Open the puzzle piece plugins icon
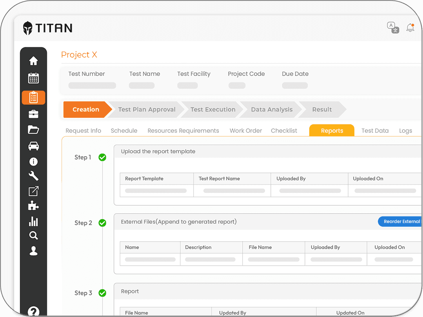The width and height of the screenshot is (423, 317). [33, 206]
